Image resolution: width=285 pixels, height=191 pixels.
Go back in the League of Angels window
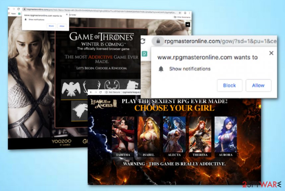[91, 92]
